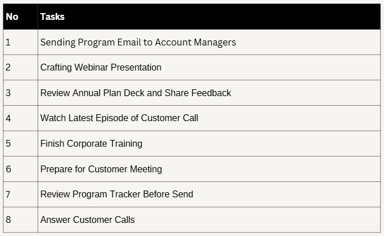
Task: Click the 'Prepare for Customer Meeting' cell
Action: tap(101, 169)
